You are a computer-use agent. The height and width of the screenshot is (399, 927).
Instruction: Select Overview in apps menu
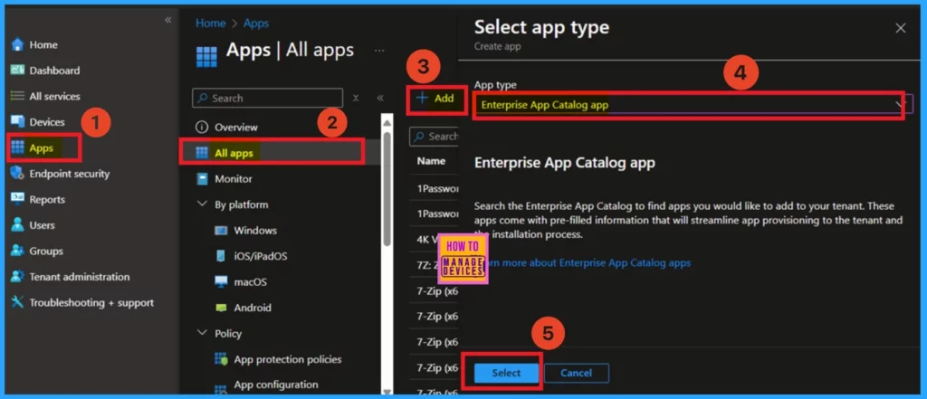(x=236, y=127)
